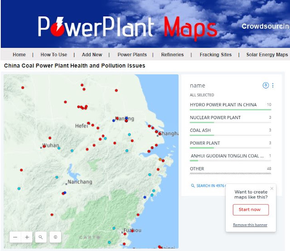Open the Home menu item
The image size is (290, 251).
click(x=19, y=54)
